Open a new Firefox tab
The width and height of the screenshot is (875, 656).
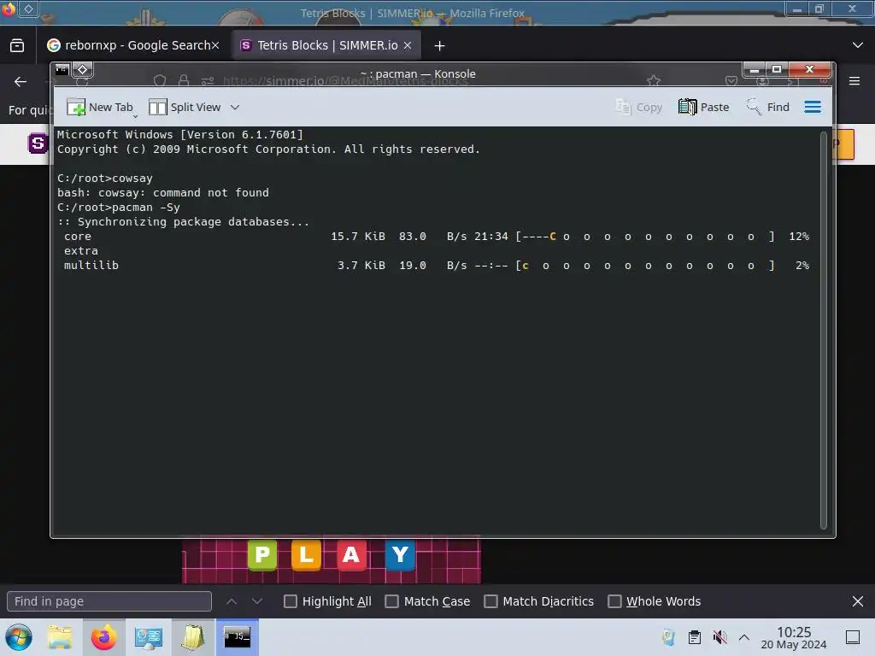pyautogui.click(x=440, y=46)
